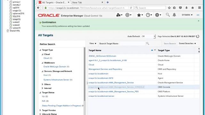Screen dimensions: 205x115
Task: Collapse the Cloud category
Action: (43, 54)
